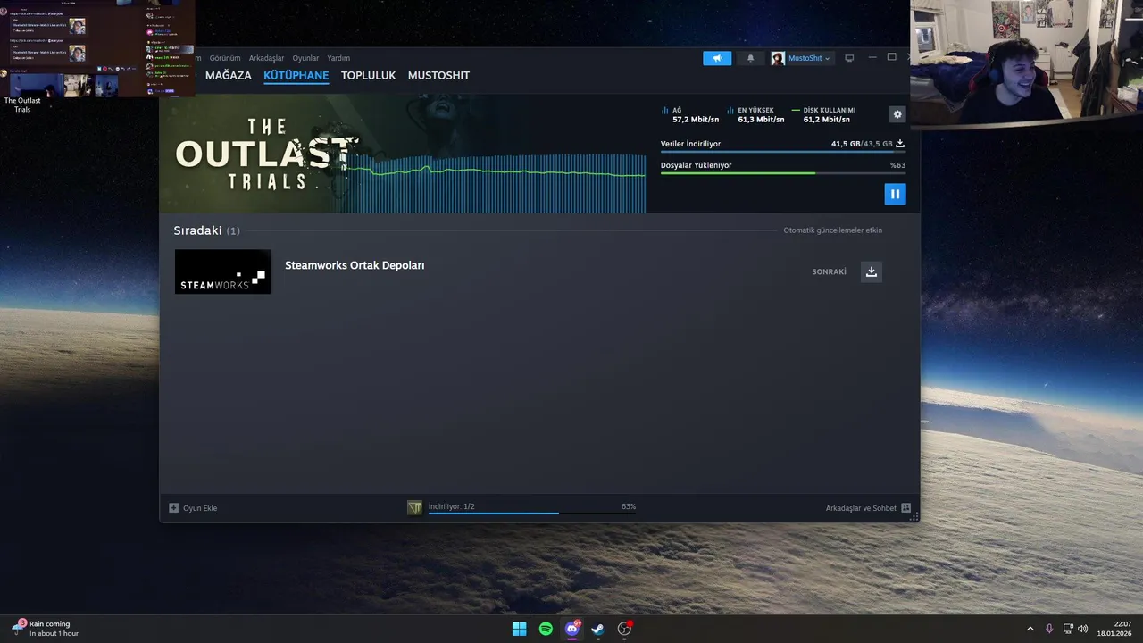Open the TOPLULUK tab

pos(368,76)
